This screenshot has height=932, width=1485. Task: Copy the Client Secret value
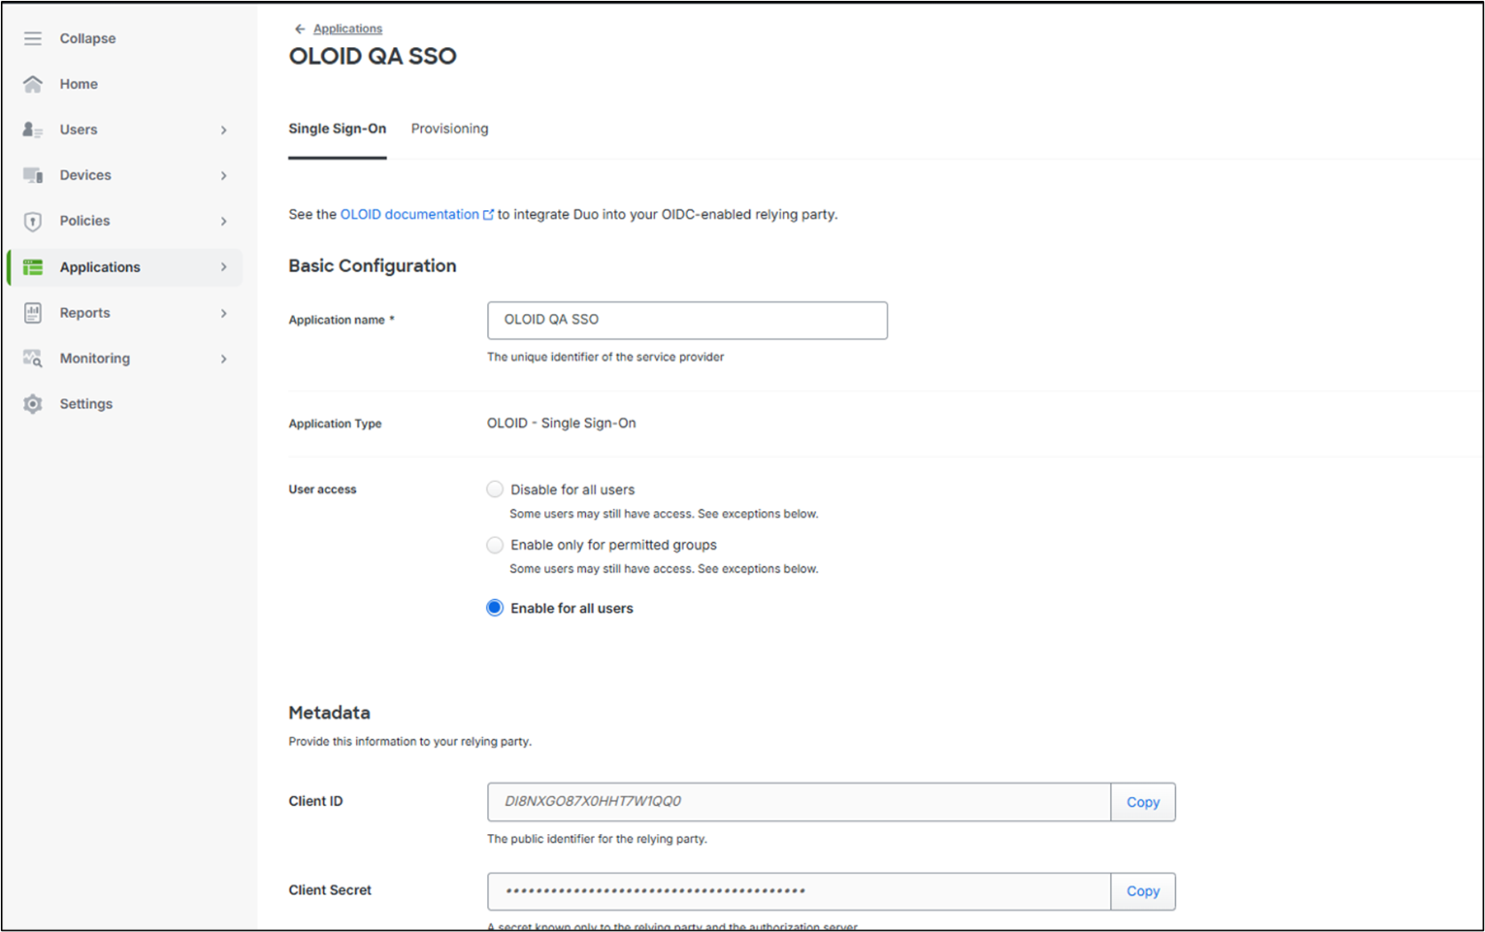click(1143, 891)
